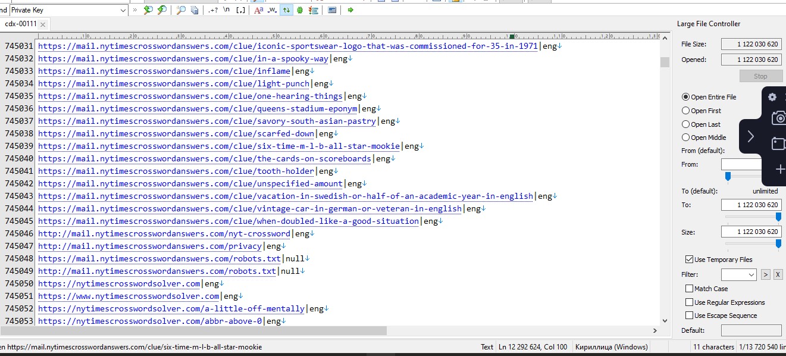This screenshot has height=356, width=786.
Task: Click the Find Next toolbar icon
Action: [161, 10]
